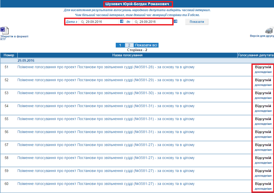
Task: Click Показати всі to show all votes
Action: [x=146, y=45]
